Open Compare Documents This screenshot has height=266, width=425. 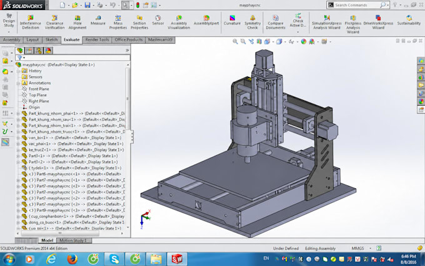[x=276, y=22]
